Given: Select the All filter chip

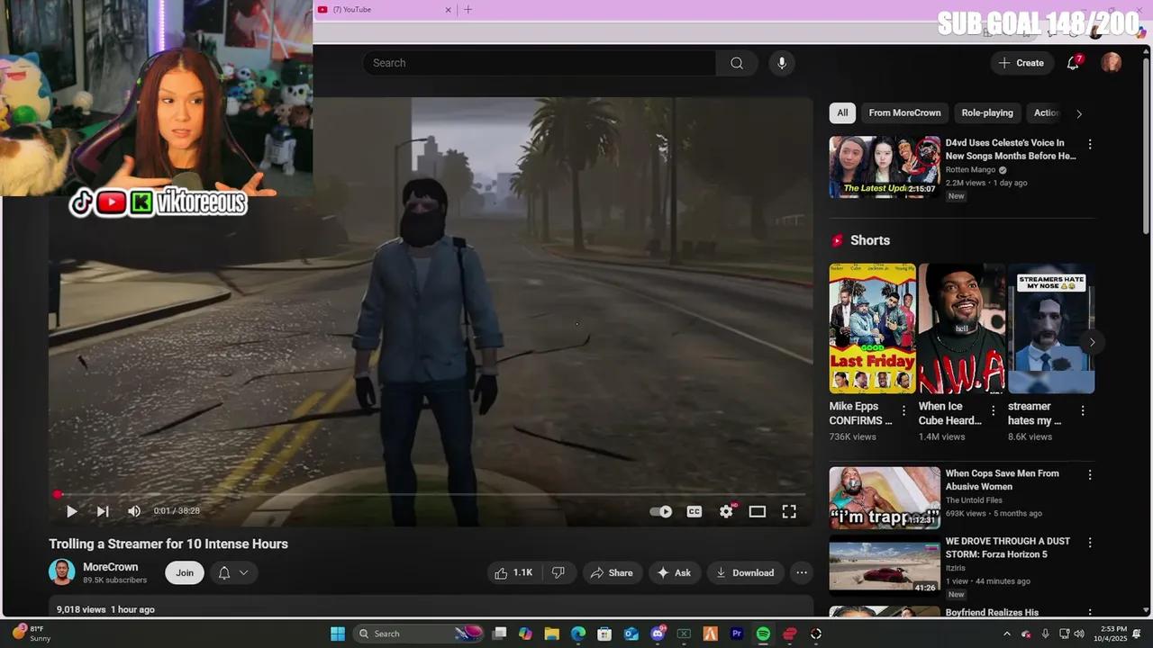Looking at the screenshot, I should tap(842, 112).
